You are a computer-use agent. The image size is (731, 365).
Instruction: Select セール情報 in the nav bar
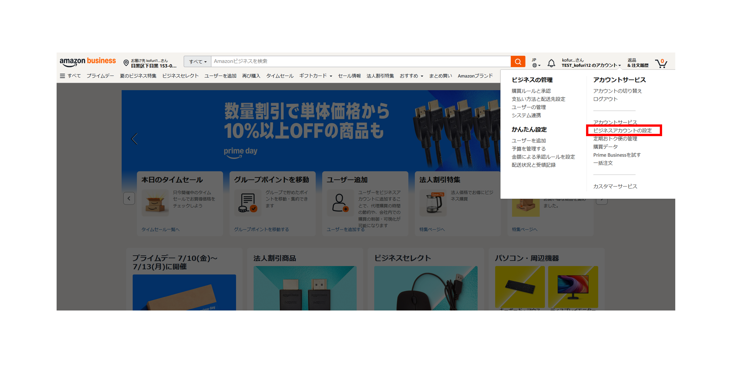349,76
